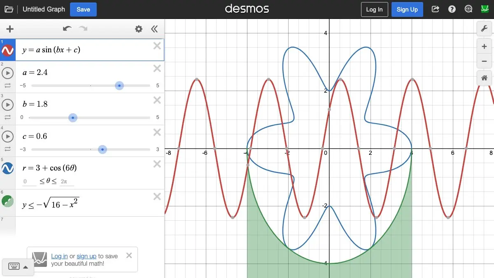Zoom in on the graph

pyautogui.click(x=485, y=47)
